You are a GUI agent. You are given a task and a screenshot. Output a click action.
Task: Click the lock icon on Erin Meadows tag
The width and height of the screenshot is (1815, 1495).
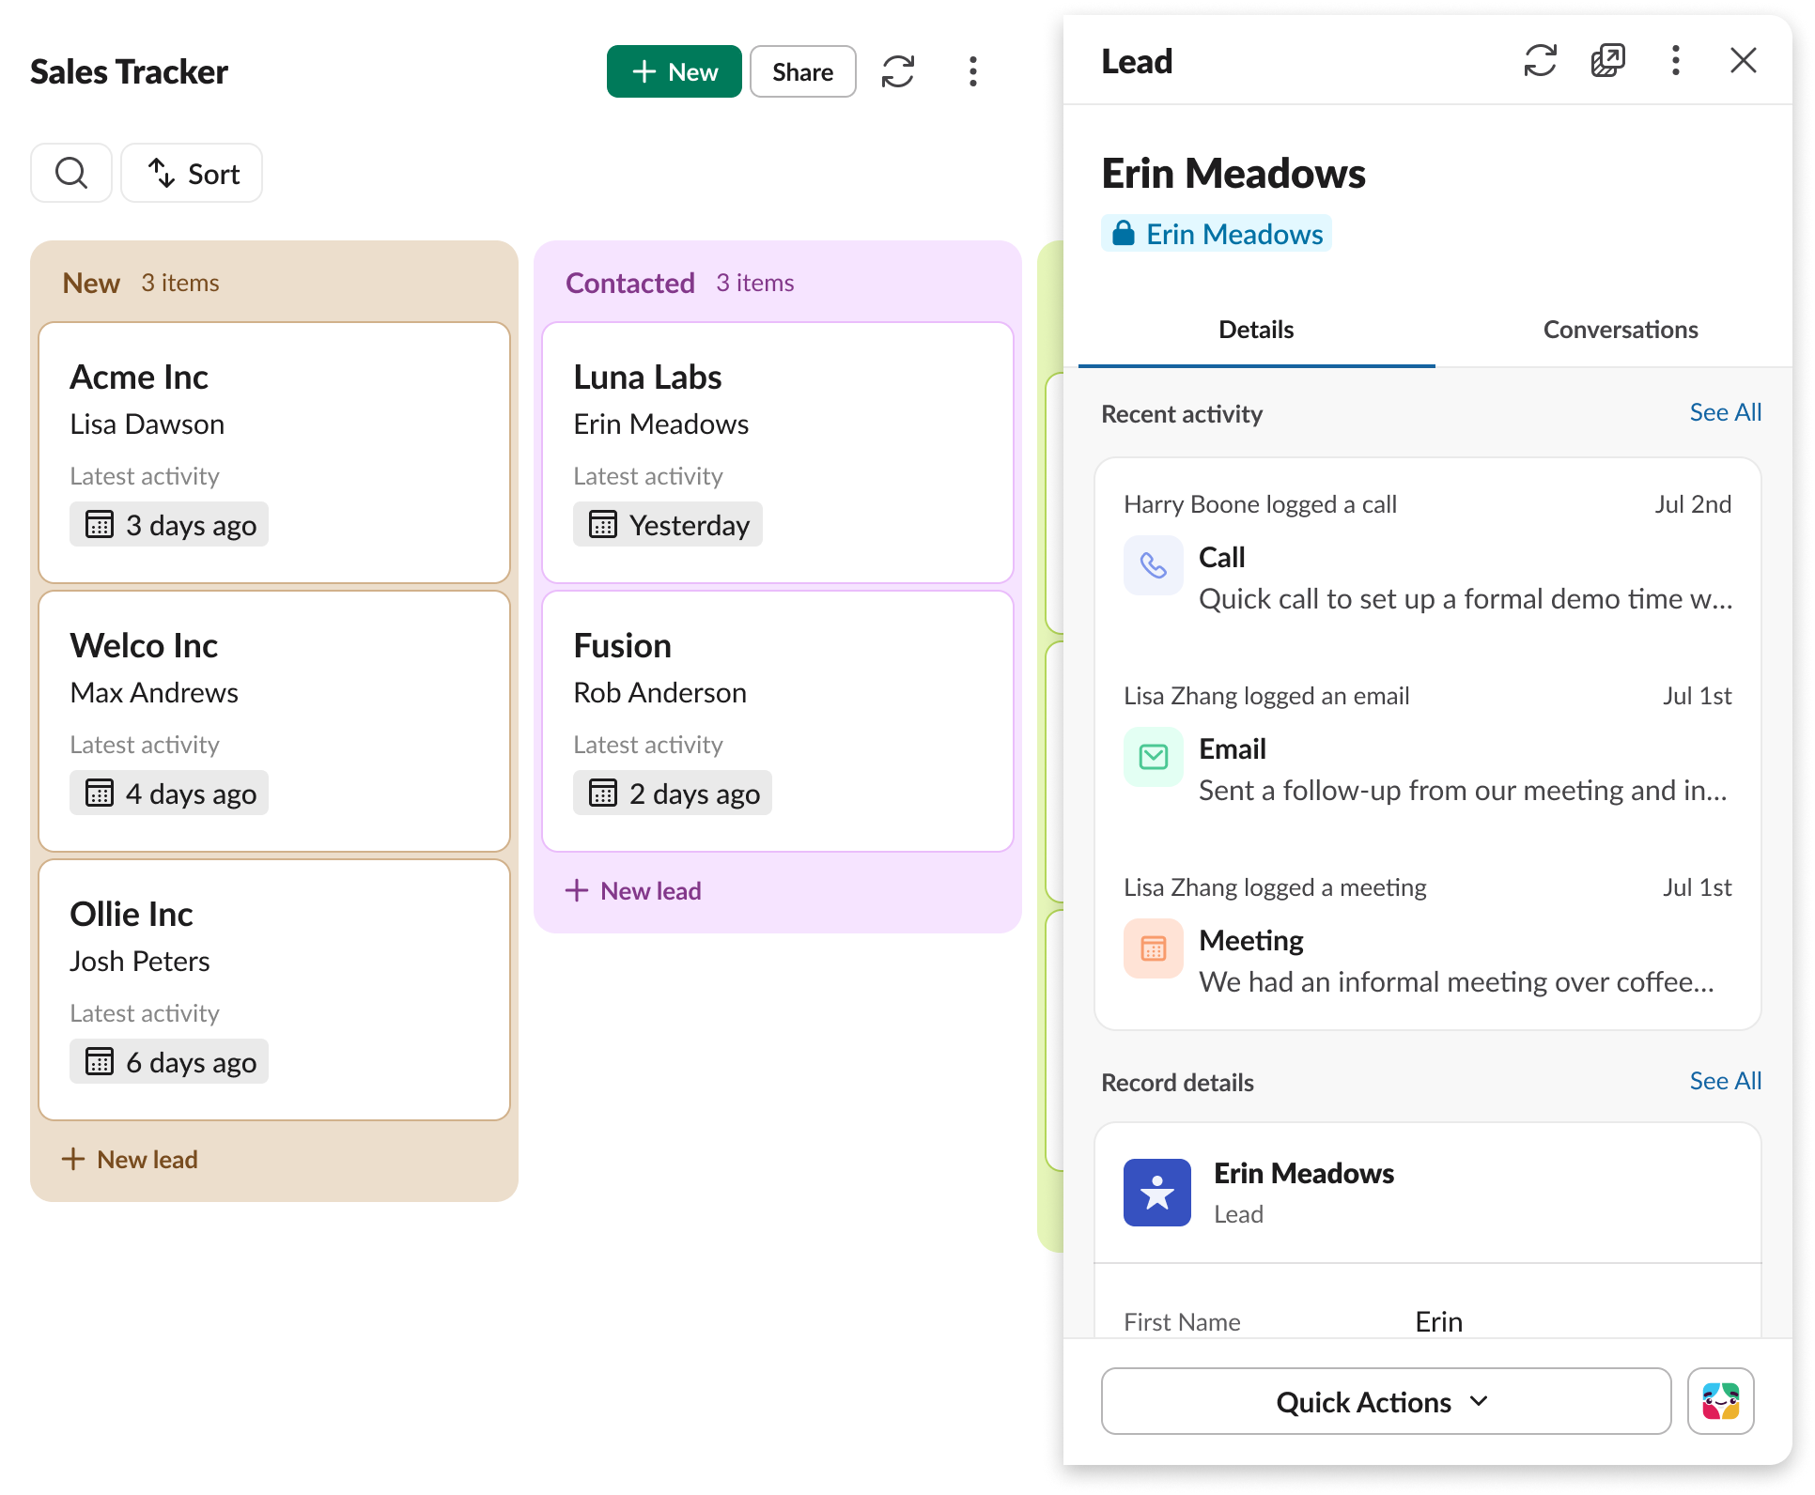click(x=1124, y=233)
